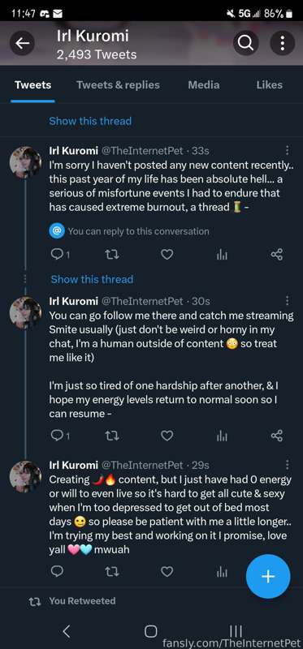The width and height of the screenshot is (303, 649).
Task: Open the three-dot overflow menu in header
Action: click(x=282, y=43)
